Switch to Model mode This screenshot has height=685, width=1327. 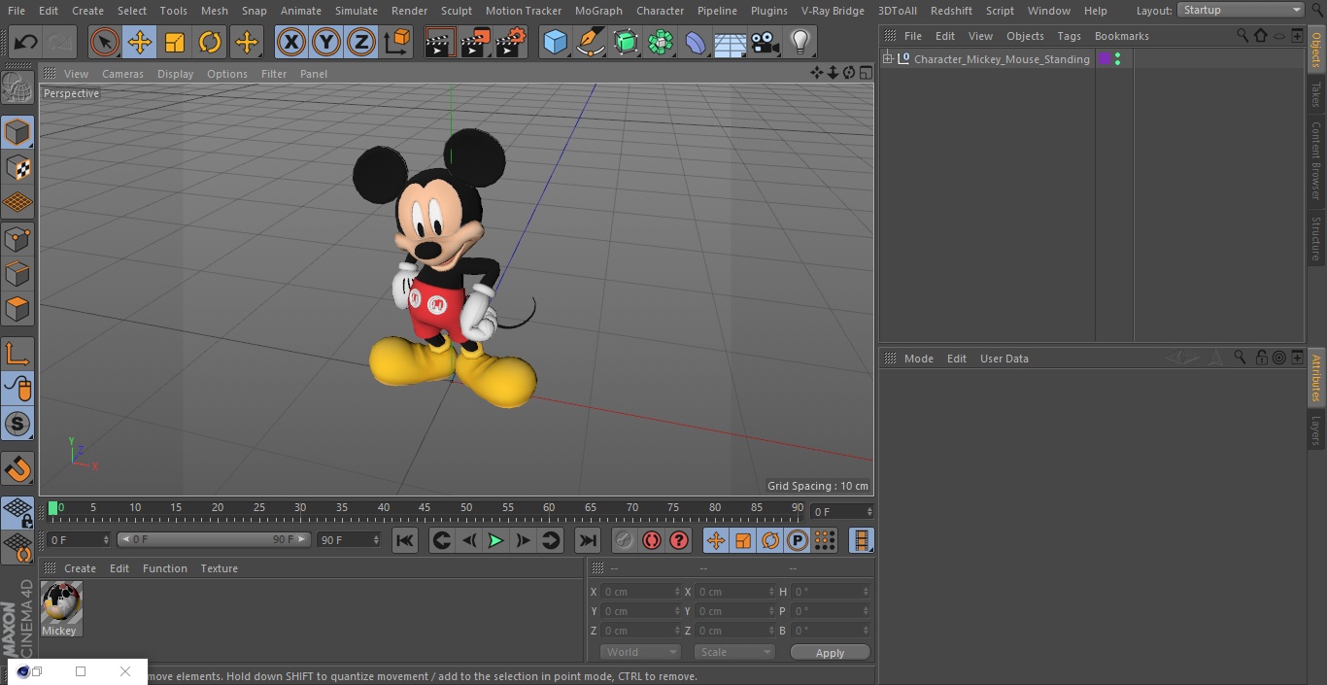click(x=17, y=132)
